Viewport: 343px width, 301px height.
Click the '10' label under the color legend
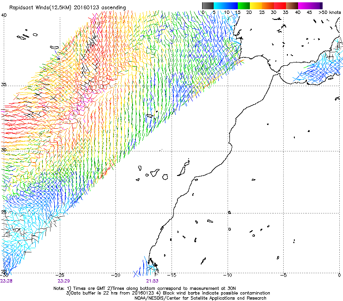[x=227, y=13]
